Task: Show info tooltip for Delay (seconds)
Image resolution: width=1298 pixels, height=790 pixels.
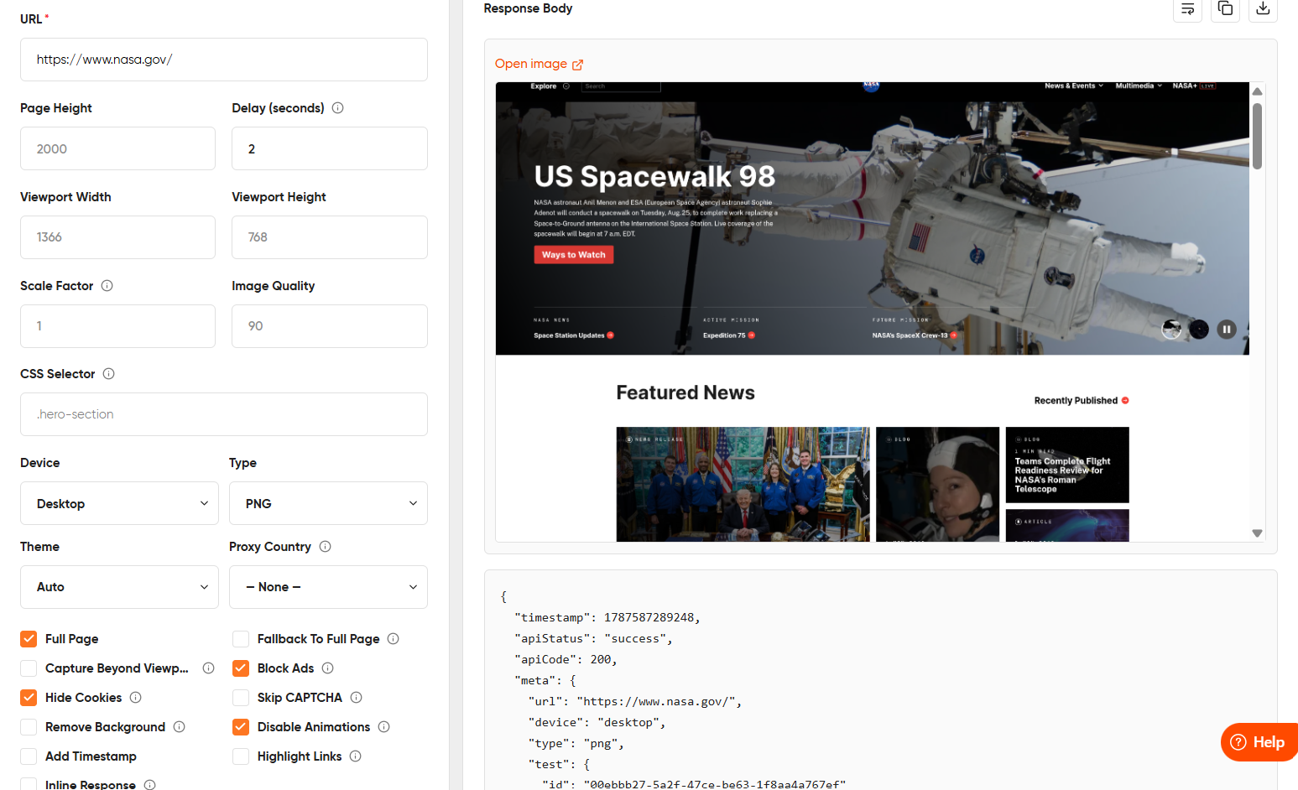Action: [337, 108]
